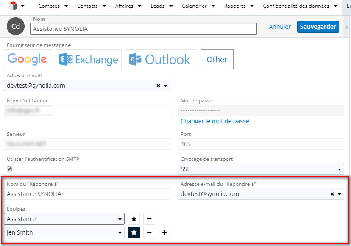
Task: Select Other as mail provider
Action: (217, 59)
